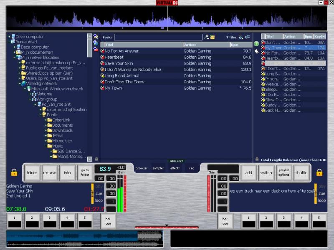Adjust left deck red gain level strip
334x250 pixels.
point(125,193)
